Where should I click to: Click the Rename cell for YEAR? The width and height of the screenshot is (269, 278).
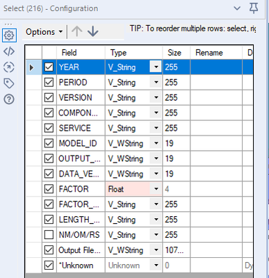[x=216, y=67]
